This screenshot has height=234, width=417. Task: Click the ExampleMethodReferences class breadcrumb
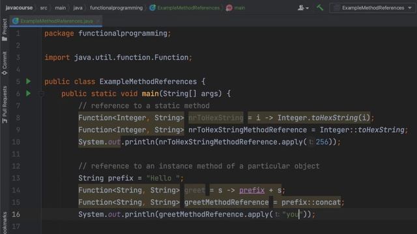(185, 8)
